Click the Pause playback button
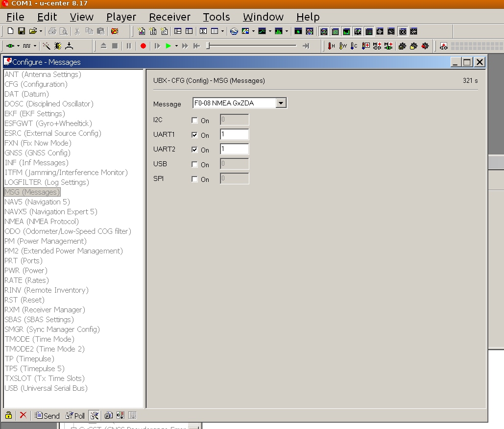The height and width of the screenshot is (429, 504). (x=129, y=46)
